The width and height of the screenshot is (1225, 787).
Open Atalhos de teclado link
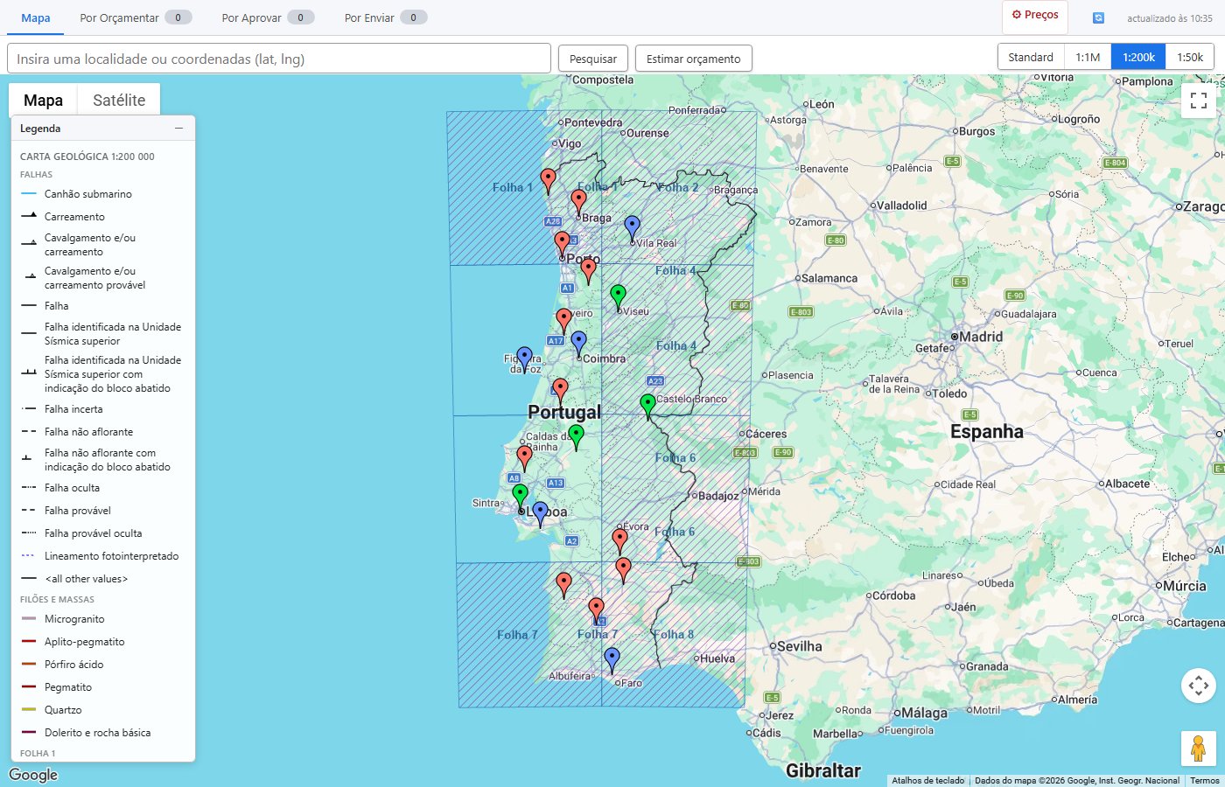tap(927, 780)
